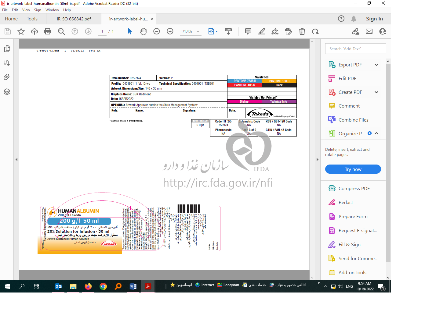The image size is (436, 312).
Task: Open the bookmarks panel
Action: (7, 63)
